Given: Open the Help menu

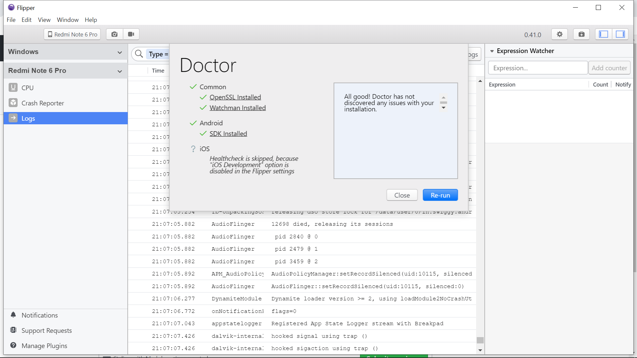Looking at the screenshot, I should (91, 20).
